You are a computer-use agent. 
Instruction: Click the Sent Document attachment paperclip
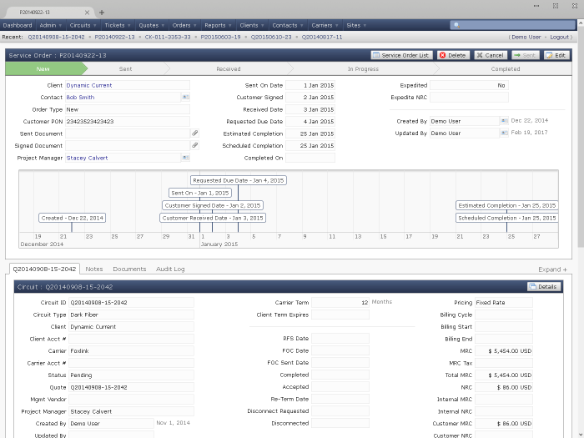click(194, 133)
